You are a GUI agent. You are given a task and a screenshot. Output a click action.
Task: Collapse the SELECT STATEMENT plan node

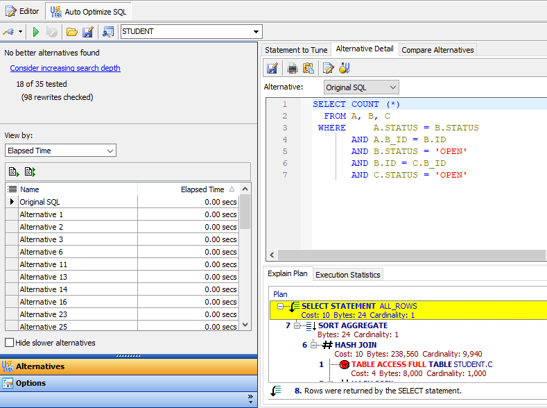(x=280, y=307)
